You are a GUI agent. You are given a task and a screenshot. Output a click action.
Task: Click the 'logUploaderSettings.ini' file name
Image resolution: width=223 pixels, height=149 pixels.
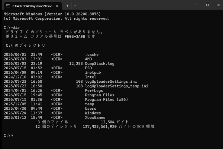[x=111, y=82]
